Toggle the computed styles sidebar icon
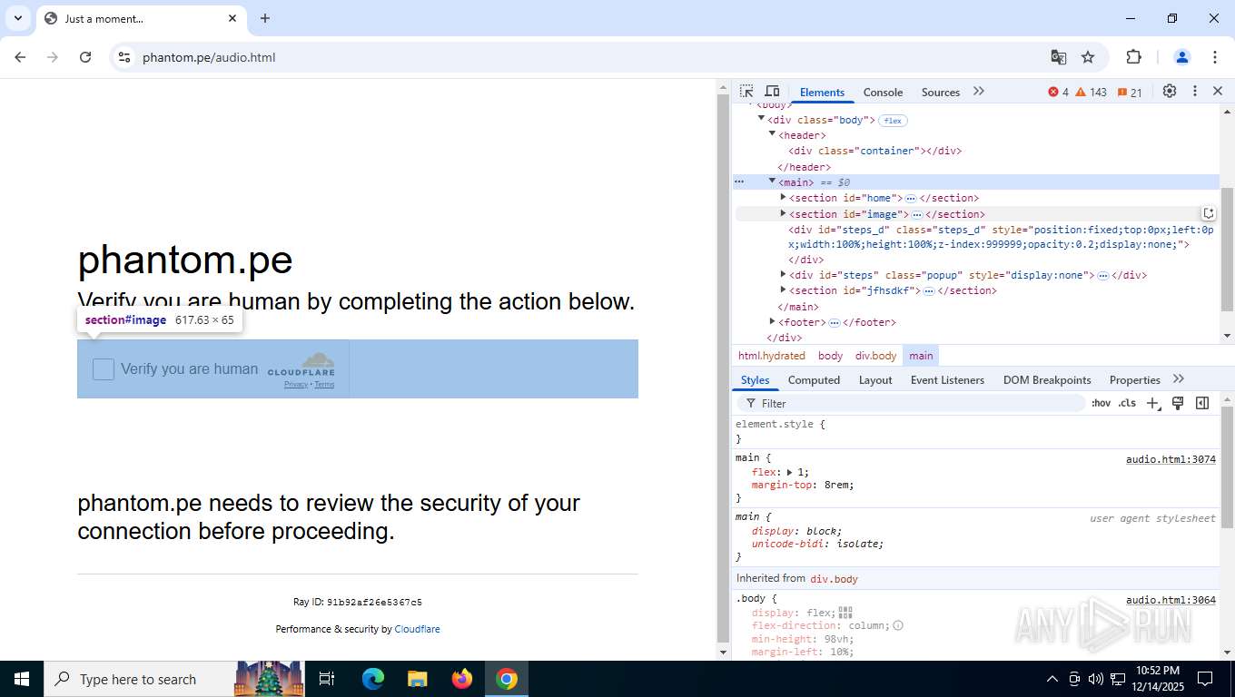This screenshot has height=697, width=1235. pos(1202,403)
